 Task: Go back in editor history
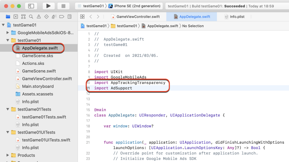[91, 17]
